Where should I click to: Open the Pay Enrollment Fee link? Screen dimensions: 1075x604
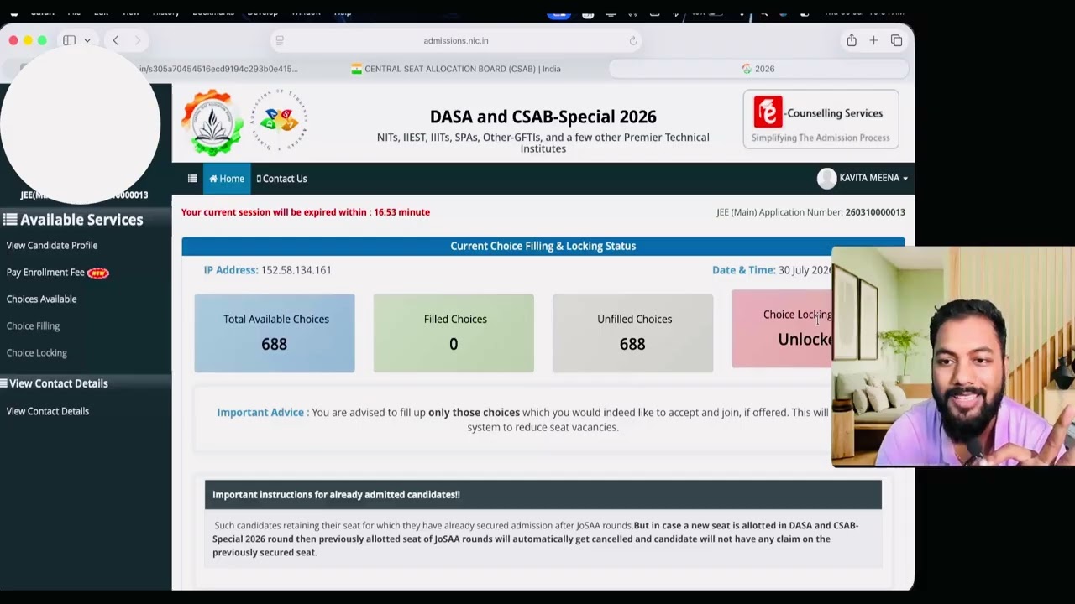point(45,272)
